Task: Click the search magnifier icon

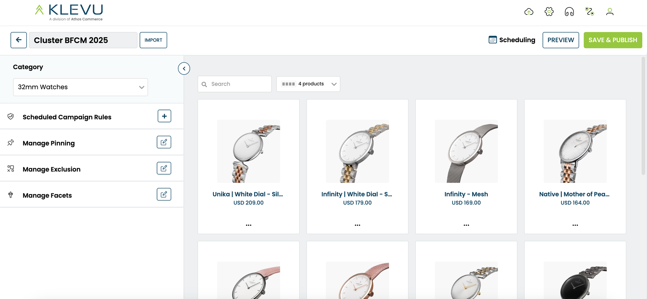Action: [x=204, y=84]
